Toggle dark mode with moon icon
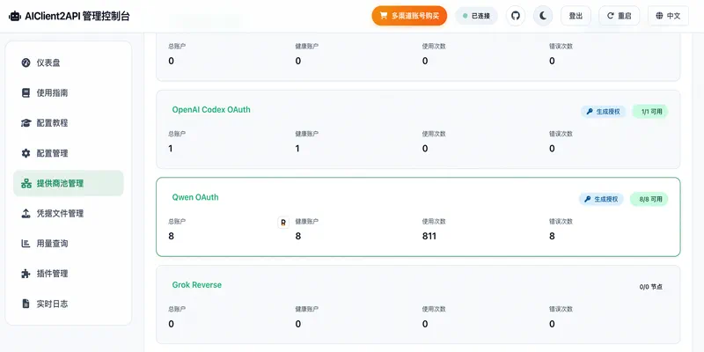This screenshot has height=352, width=704. point(544,15)
